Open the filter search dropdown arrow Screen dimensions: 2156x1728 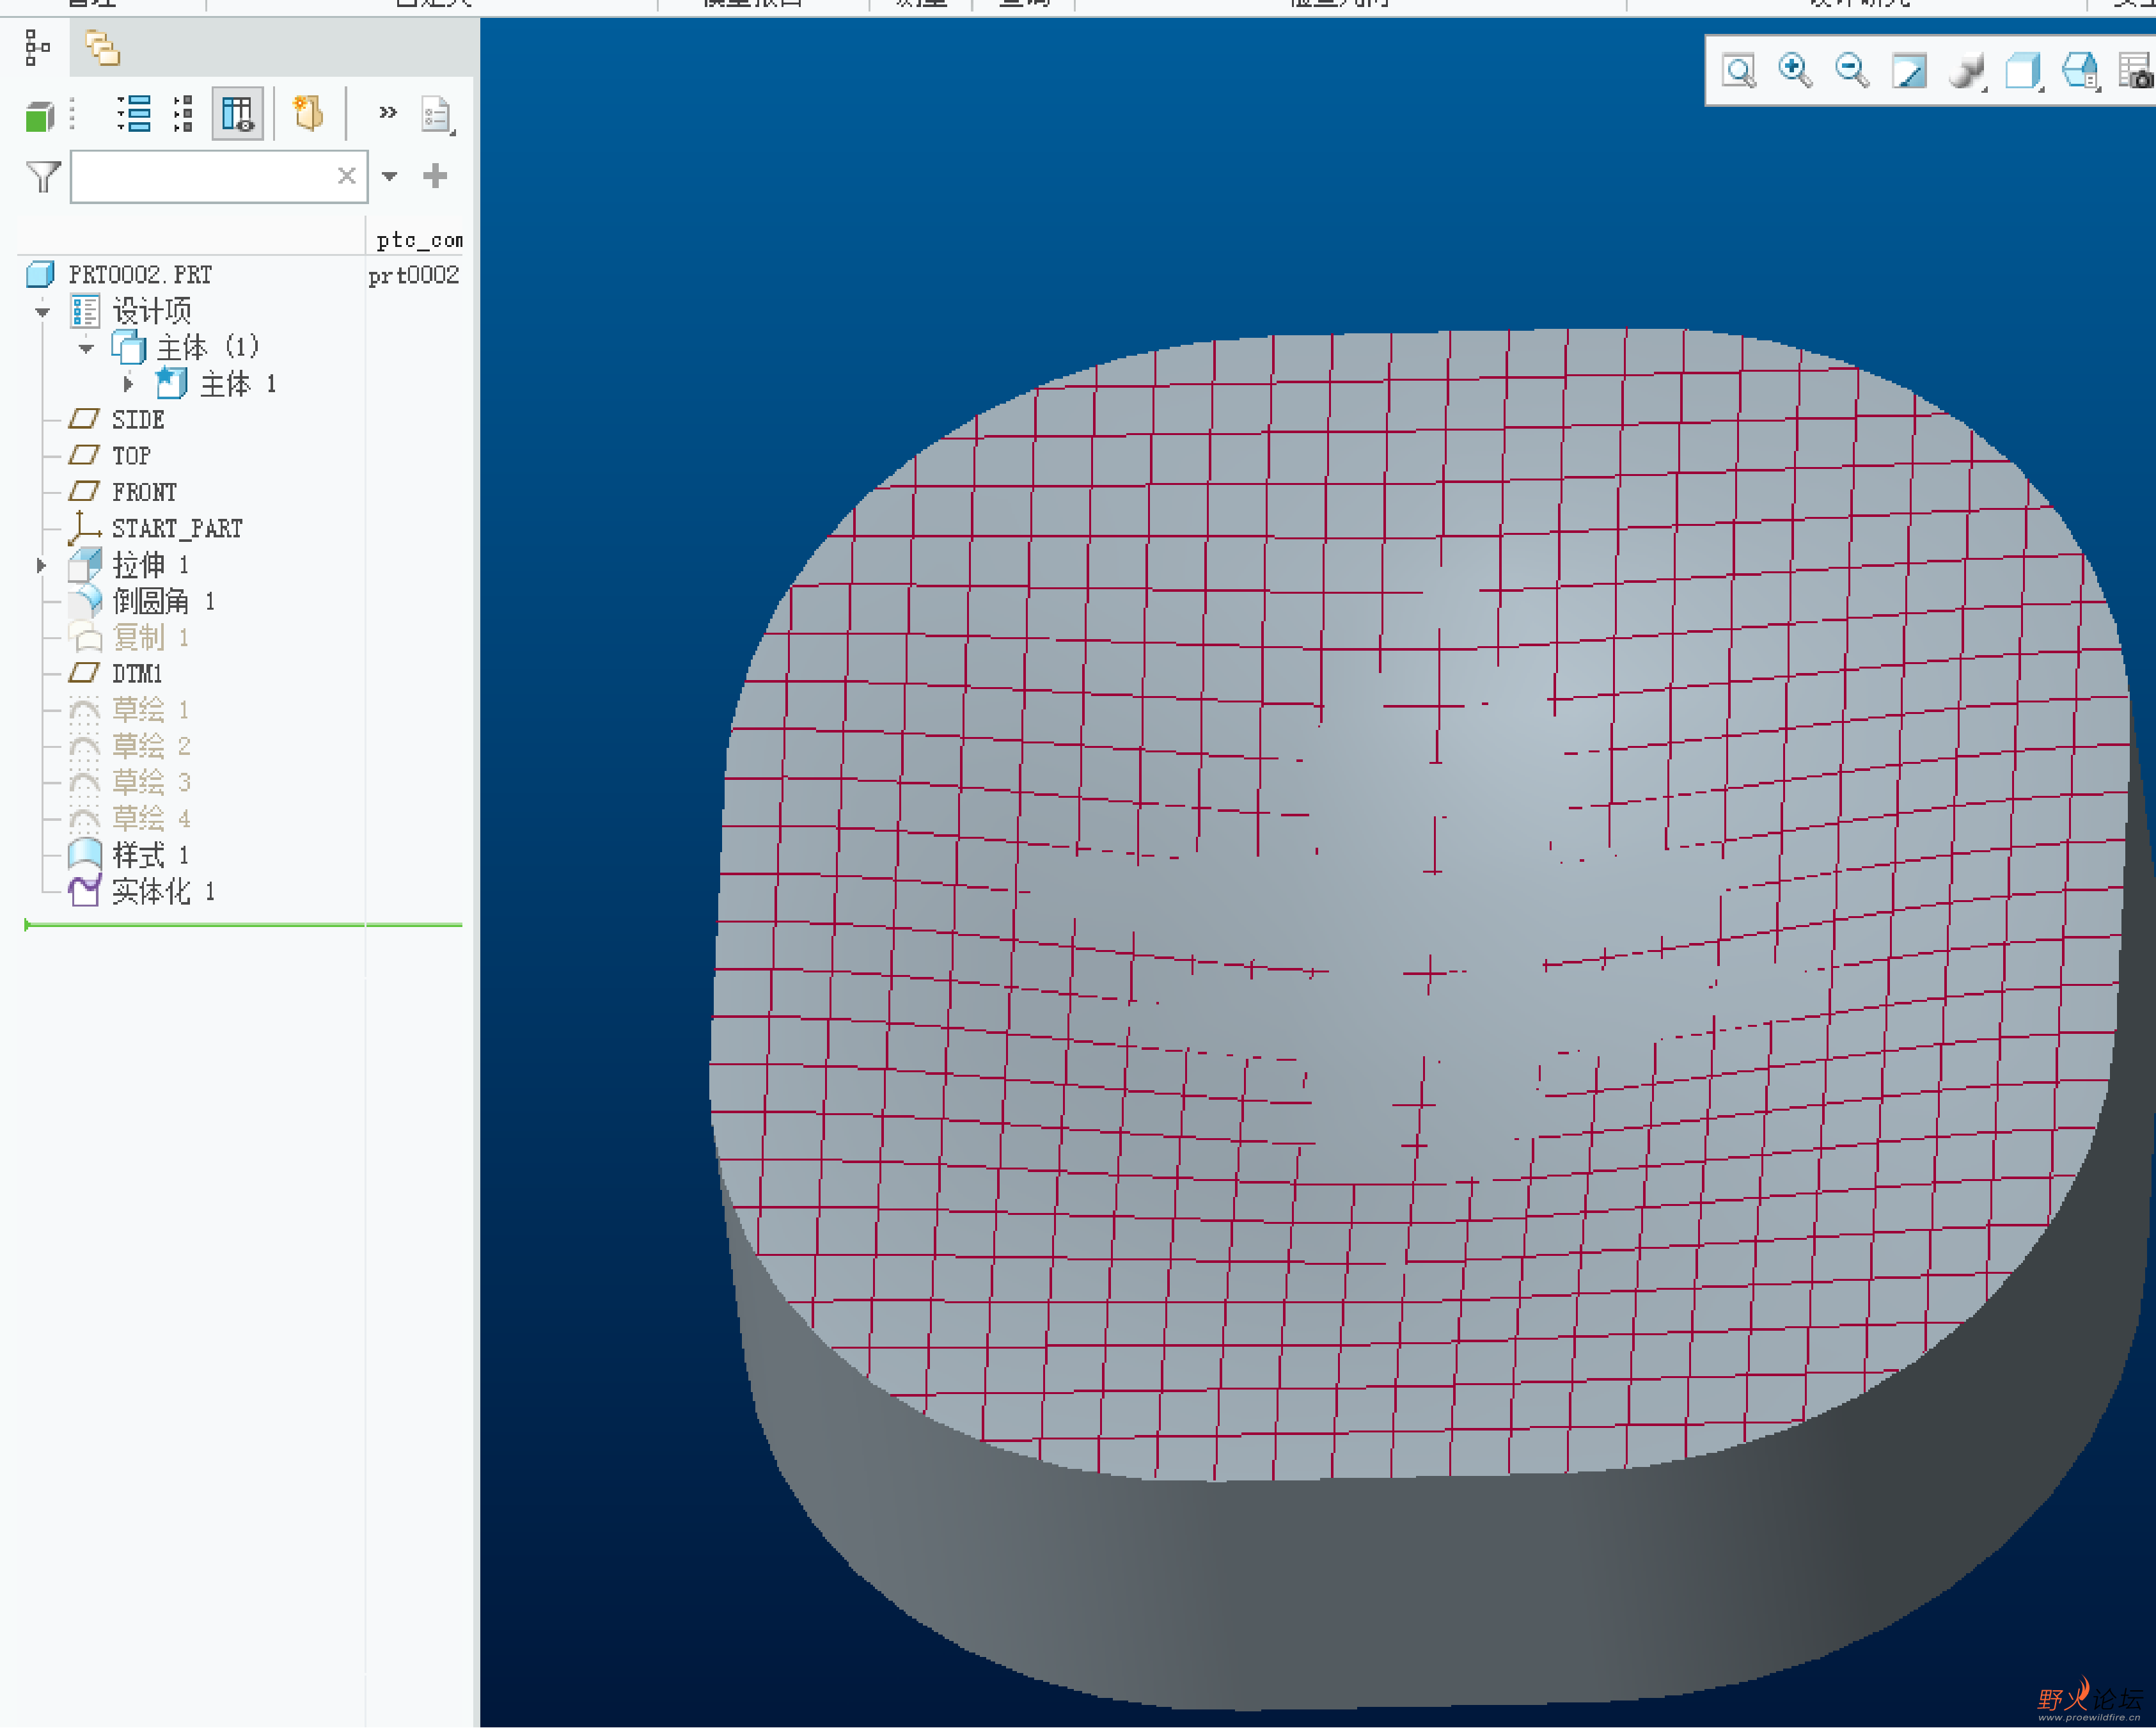point(390,176)
